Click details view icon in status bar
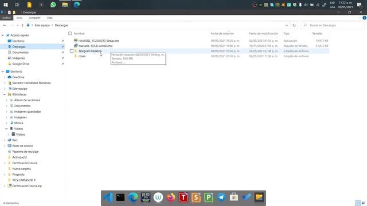367x206 pixels. [358, 203]
